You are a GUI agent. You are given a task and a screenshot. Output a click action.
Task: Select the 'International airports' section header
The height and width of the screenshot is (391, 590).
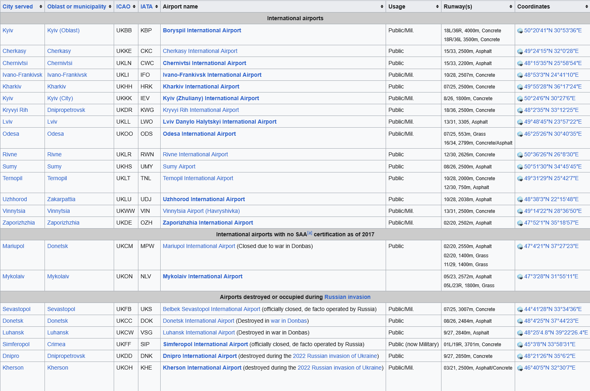click(x=295, y=18)
